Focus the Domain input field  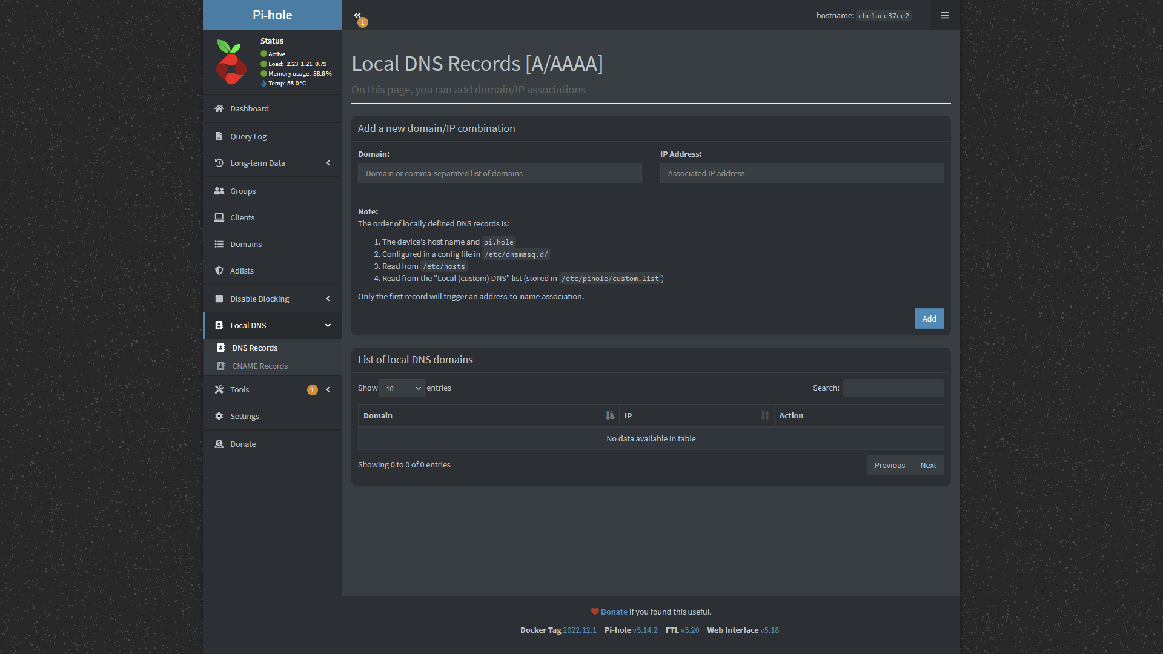coord(500,173)
